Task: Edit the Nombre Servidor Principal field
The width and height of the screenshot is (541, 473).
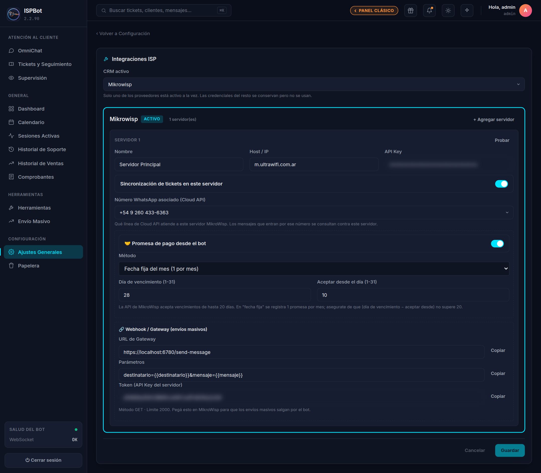Action: tap(179, 164)
